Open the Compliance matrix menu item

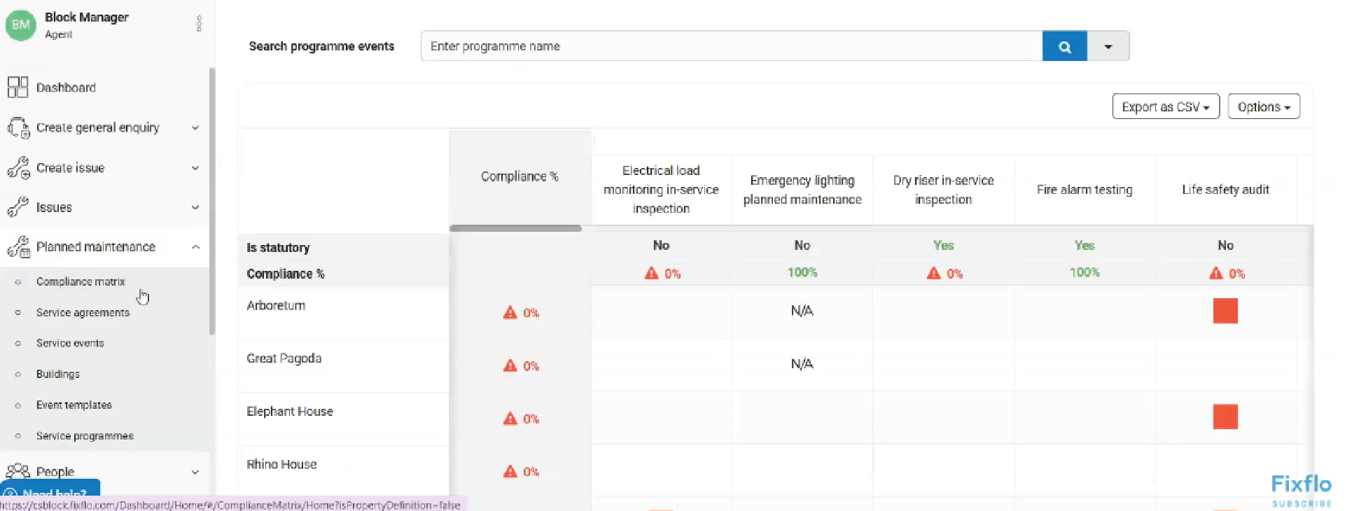point(81,281)
